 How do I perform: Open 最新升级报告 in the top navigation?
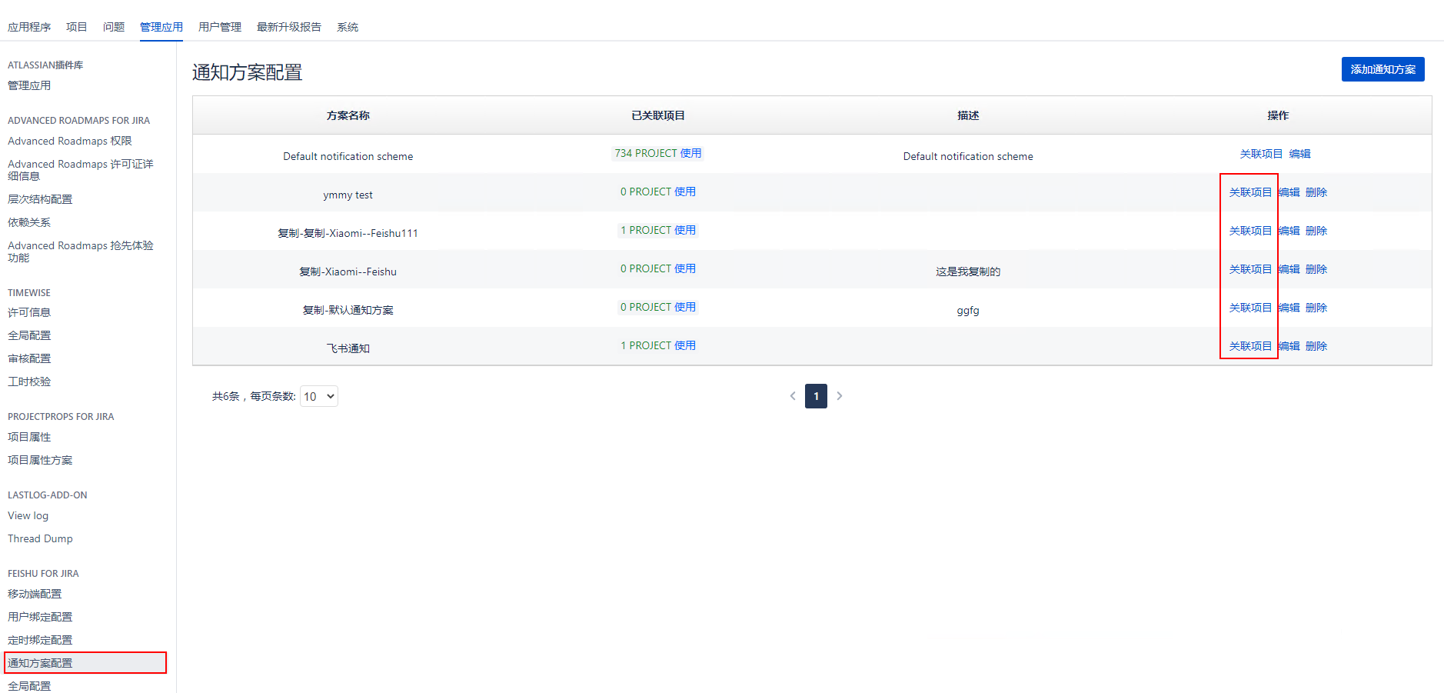point(289,27)
